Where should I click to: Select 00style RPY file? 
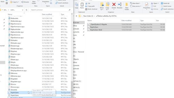pos(39,62)
